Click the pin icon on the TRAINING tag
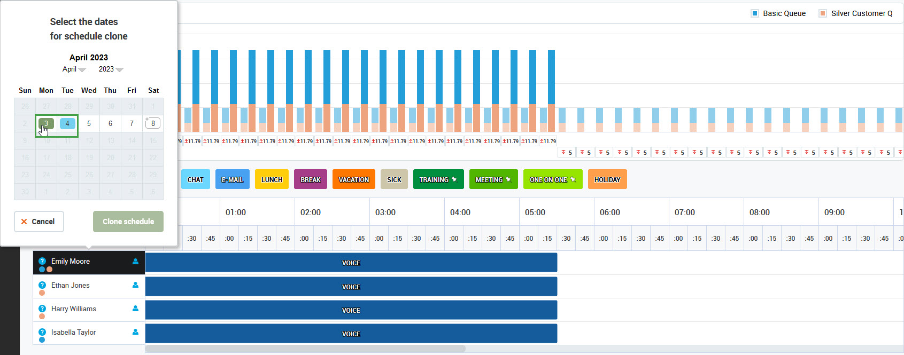Image resolution: width=904 pixels, height=355 pixels. [454, 179]
